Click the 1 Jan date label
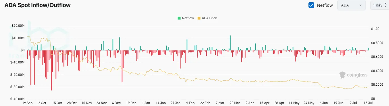Viewport: 389px width, 106px height. (x=146, y=103)
